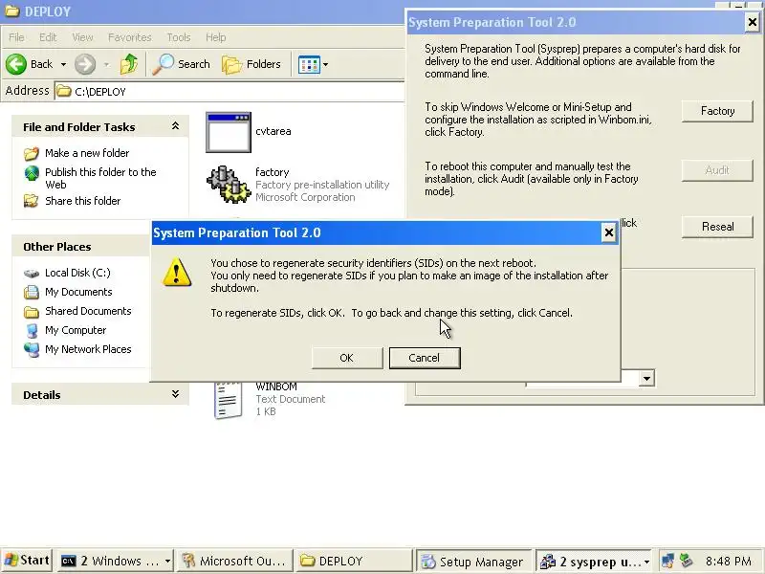Switch to Microsoft Outlook taskbar button
Image resolution: width=765 pixels, height=574 pixels.
pyautogui.click(x=234, y=562)
